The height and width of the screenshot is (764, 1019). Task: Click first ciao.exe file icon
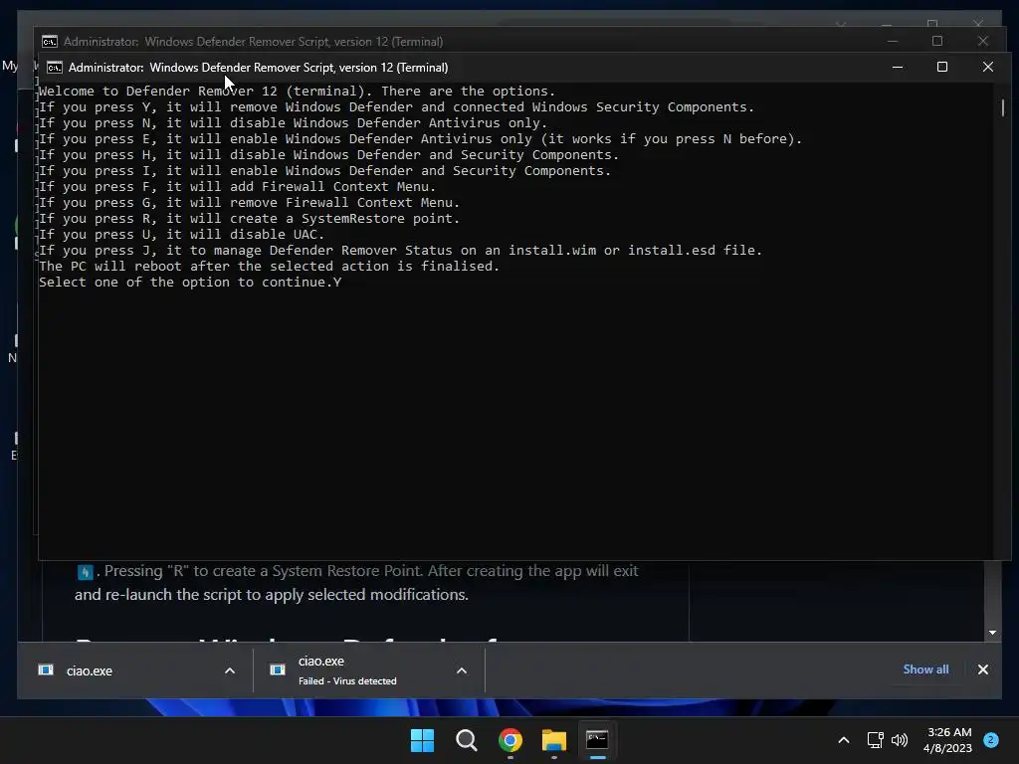coord(46,669)
